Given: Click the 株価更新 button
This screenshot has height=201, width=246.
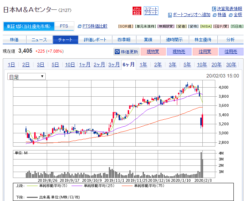Looking at the screenshot, I should 126,52.
